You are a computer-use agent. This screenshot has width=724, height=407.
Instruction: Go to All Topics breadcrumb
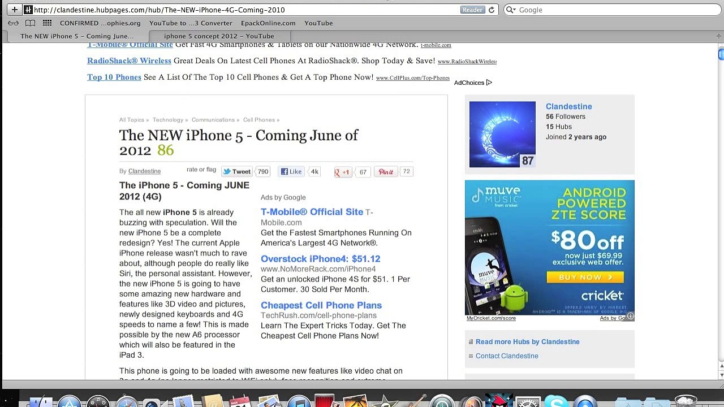pos(132,120)
